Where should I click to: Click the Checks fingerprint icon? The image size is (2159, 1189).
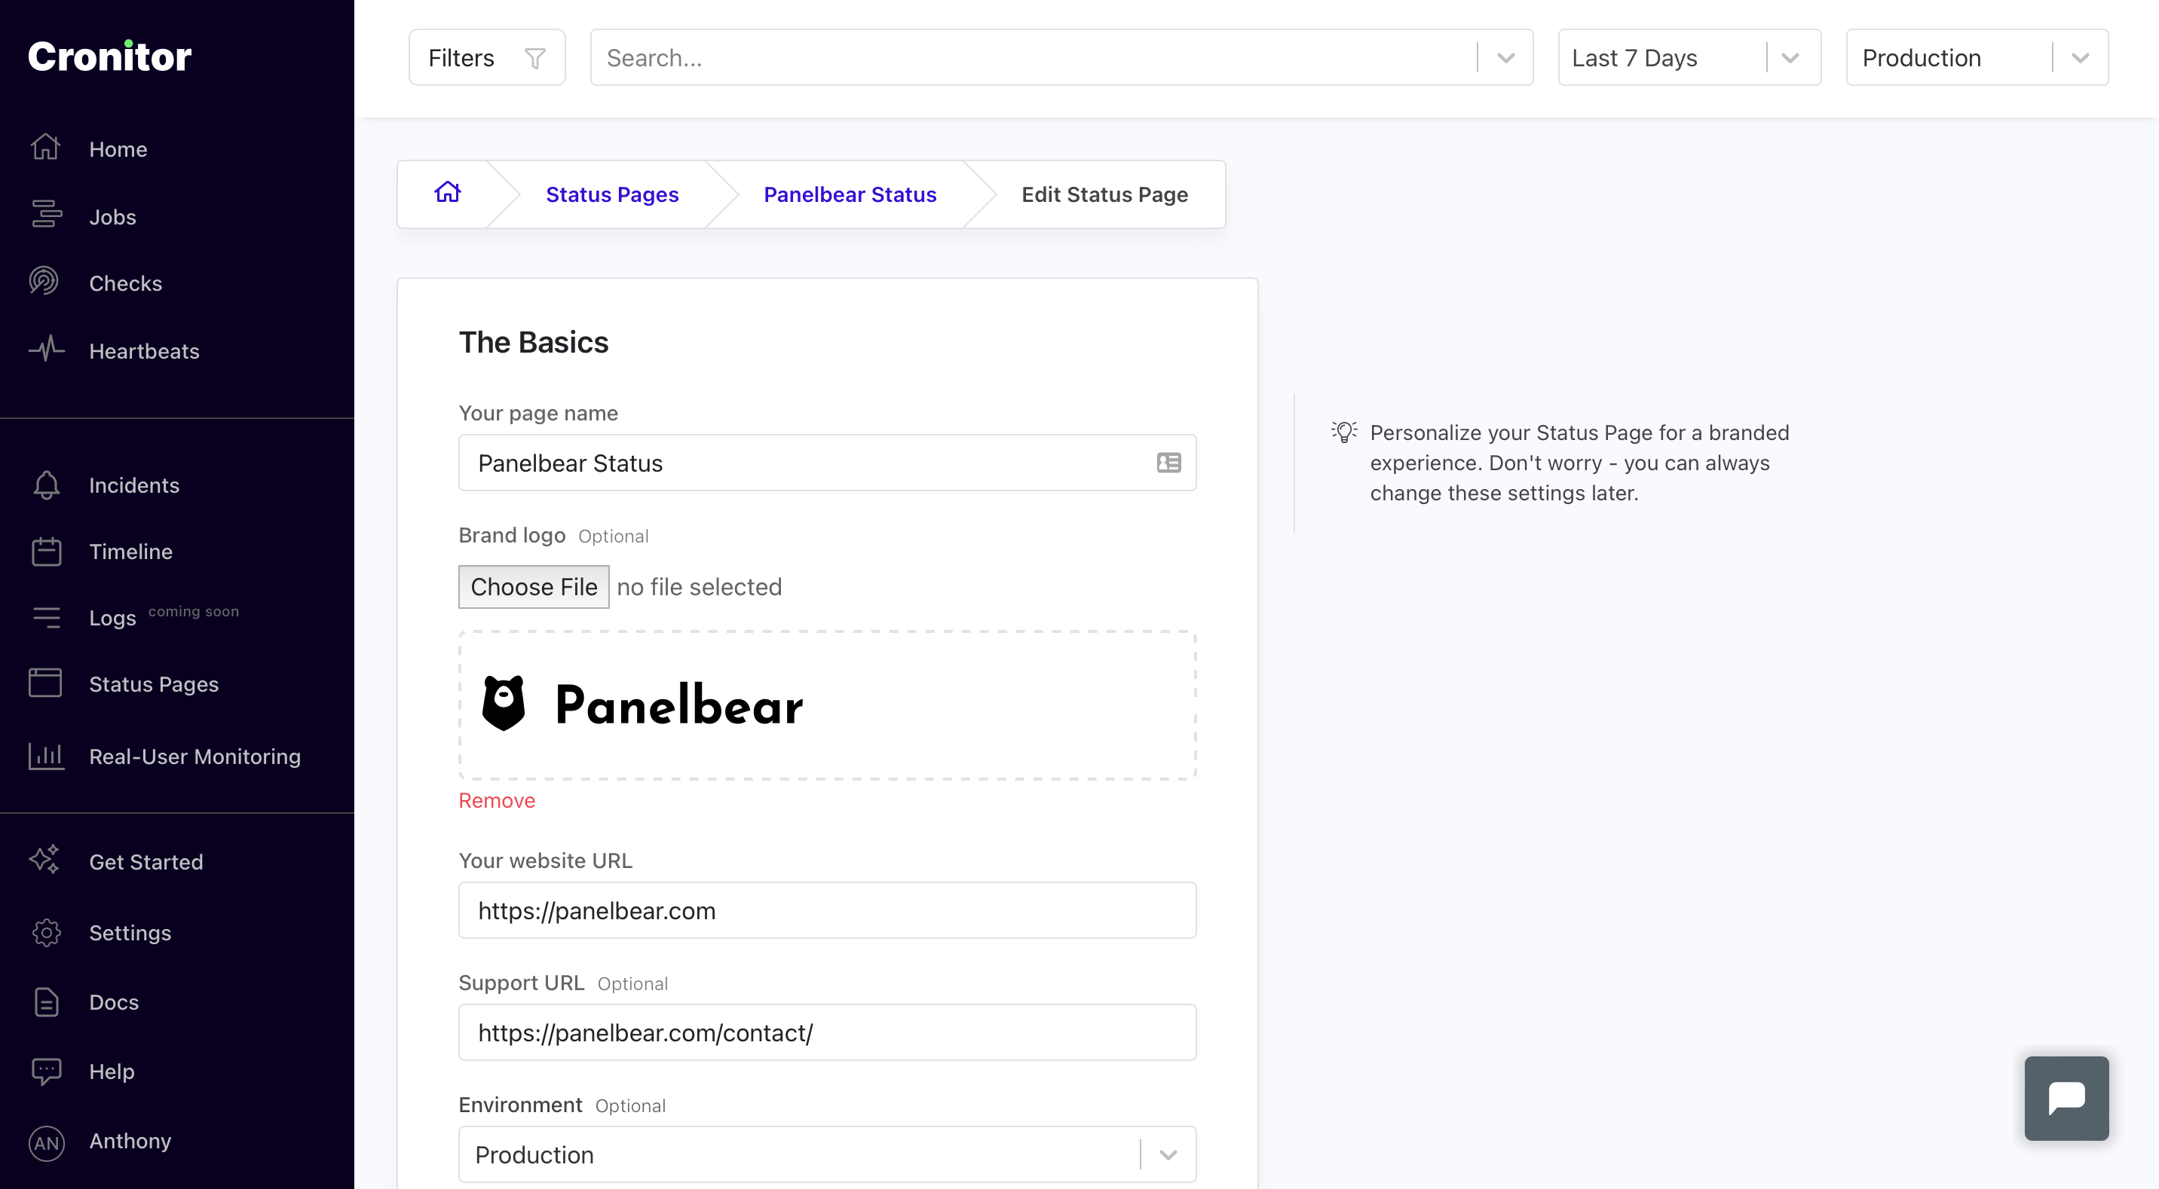[44, 282]
